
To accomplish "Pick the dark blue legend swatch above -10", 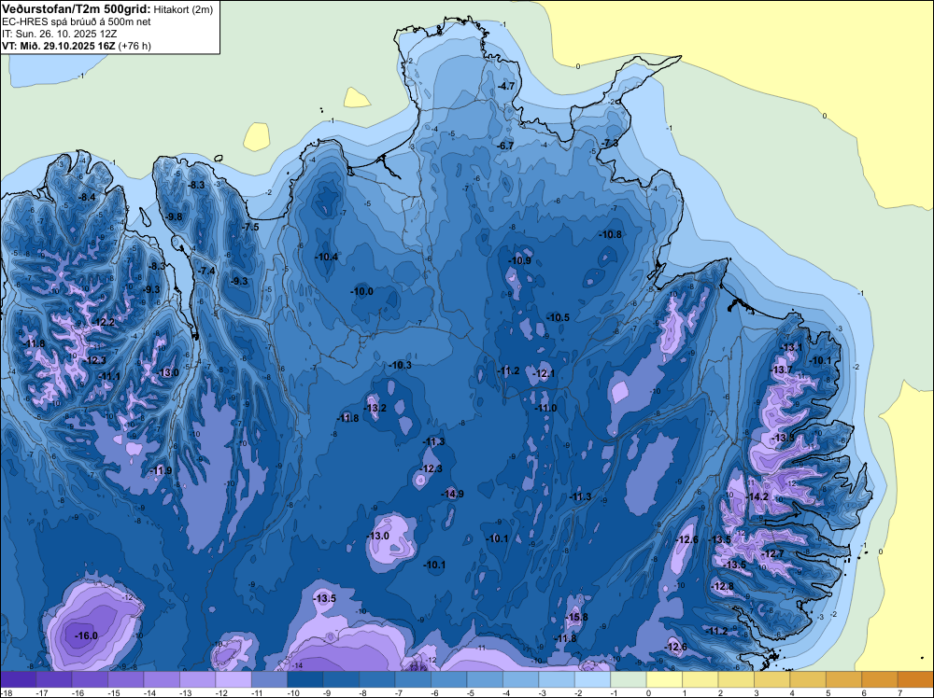I will coord(305,679).
